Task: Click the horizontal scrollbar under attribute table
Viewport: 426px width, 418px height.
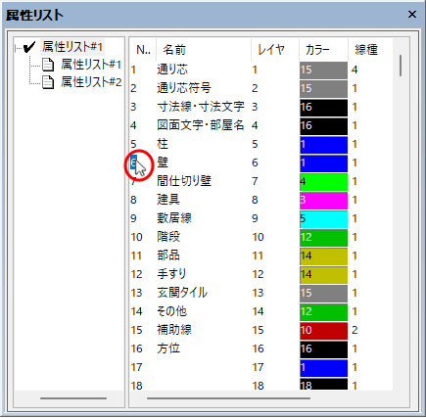Action: (x=228, y=398)
